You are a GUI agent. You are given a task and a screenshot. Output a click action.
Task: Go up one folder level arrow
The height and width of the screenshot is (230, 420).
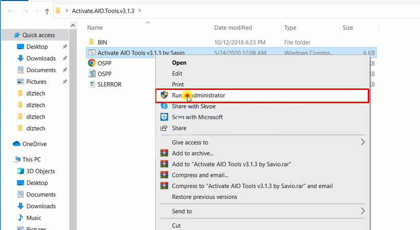tap(47, 11)
